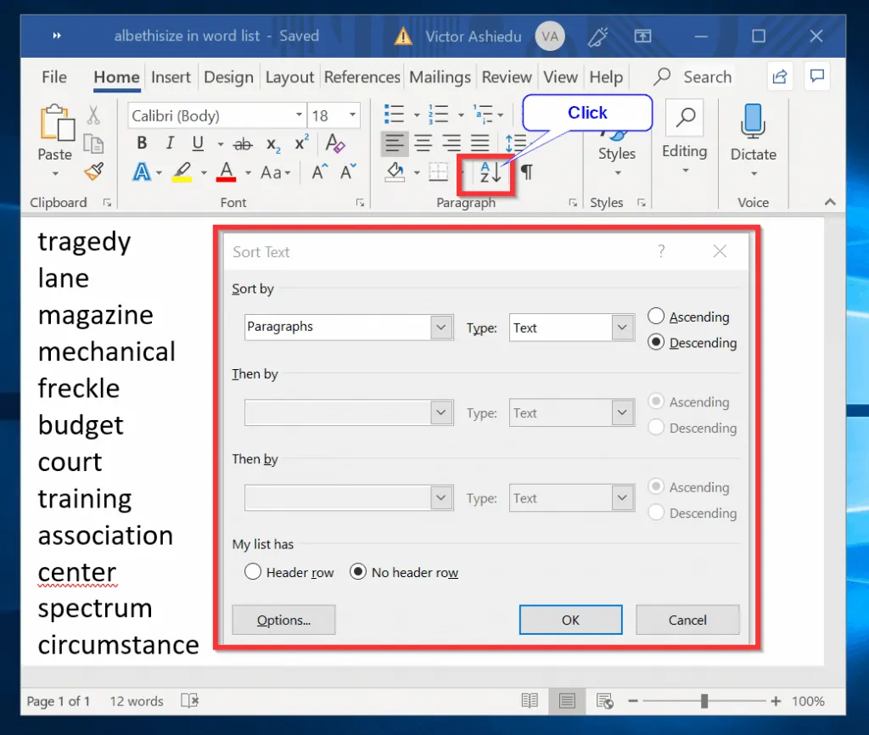This screenshot has height=735, width=869.
Task: Apply Text Effects blue A icon
Action: (x=142, y=172)
